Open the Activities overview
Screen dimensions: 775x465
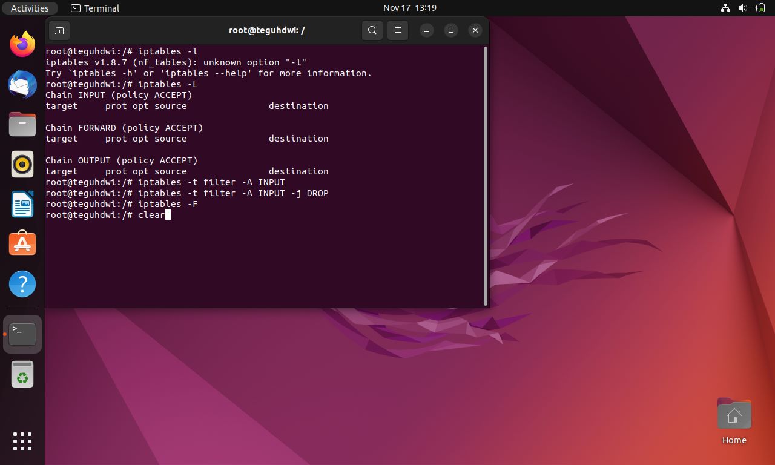pos(30,8)
